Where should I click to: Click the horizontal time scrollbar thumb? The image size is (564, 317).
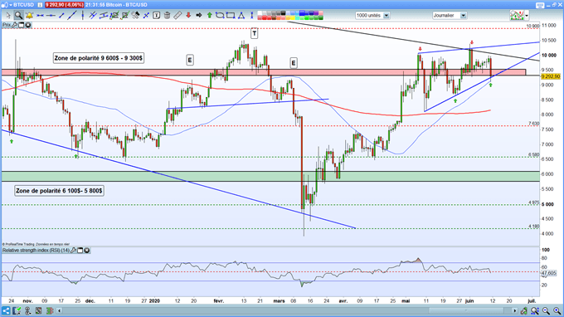point(466,310)
